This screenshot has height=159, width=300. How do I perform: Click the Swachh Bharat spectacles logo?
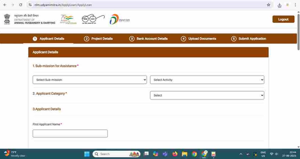click(93, 19)
